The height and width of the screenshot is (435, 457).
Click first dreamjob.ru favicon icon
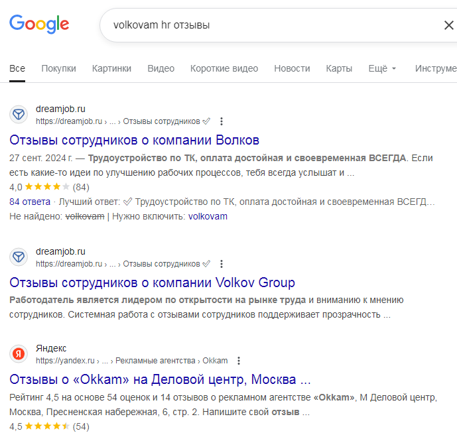(x=19, y=115)
